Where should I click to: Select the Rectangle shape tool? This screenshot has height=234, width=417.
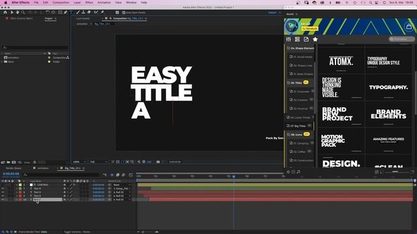click(x=60, y=12)
